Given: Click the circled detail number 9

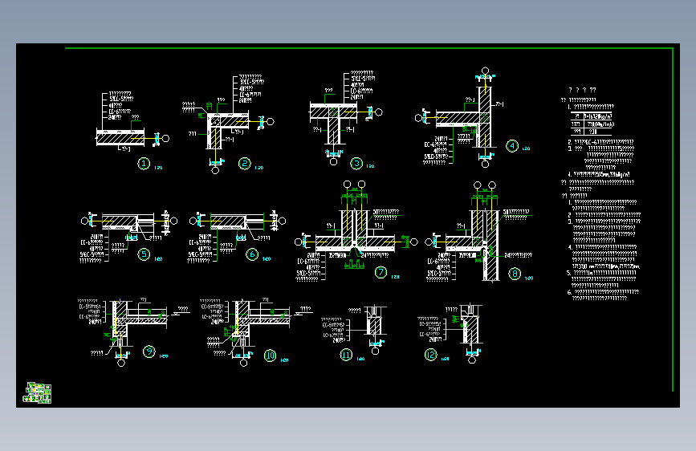Looking at the screenshot, I should [149, 351].
